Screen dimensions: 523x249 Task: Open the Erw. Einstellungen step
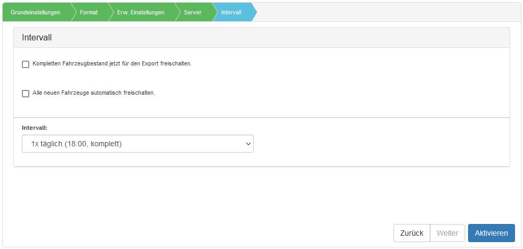[x=141, y=12]
